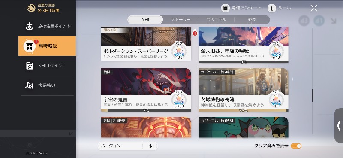Switch to the カジュアル tab
Screen dimensions: 343x158
tap(217, 20)
